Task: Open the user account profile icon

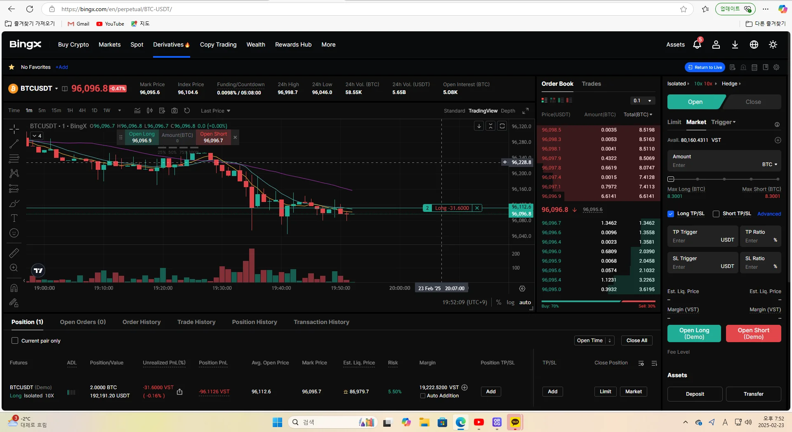Action: tap(716, 45)
